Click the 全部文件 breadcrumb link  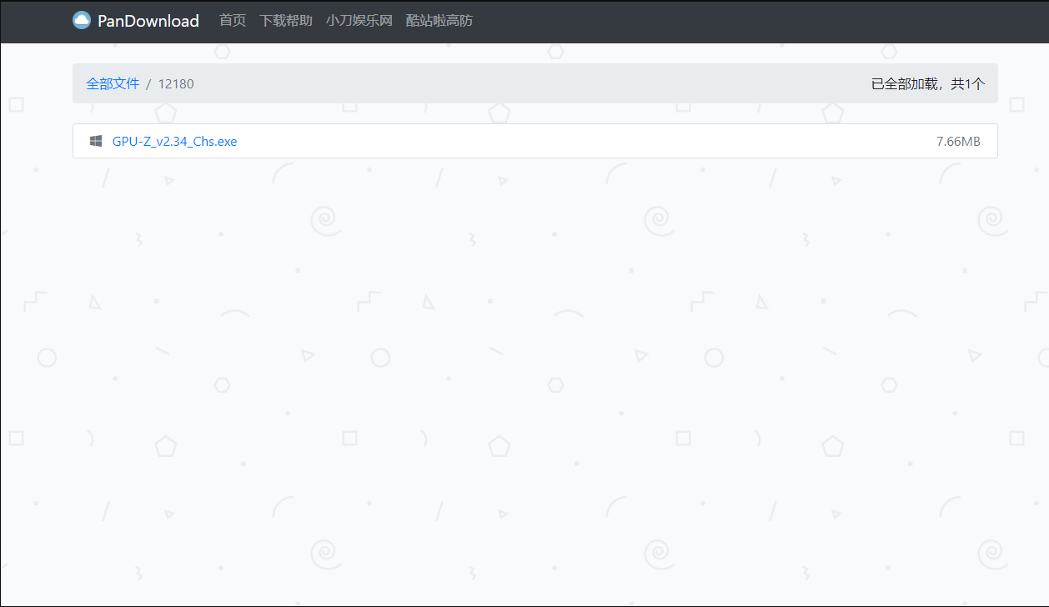click(x=113, y=83)
